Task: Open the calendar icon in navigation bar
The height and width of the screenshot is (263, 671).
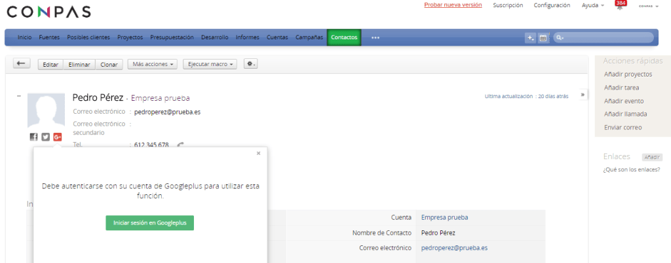Action: click(x=543, y=38)
